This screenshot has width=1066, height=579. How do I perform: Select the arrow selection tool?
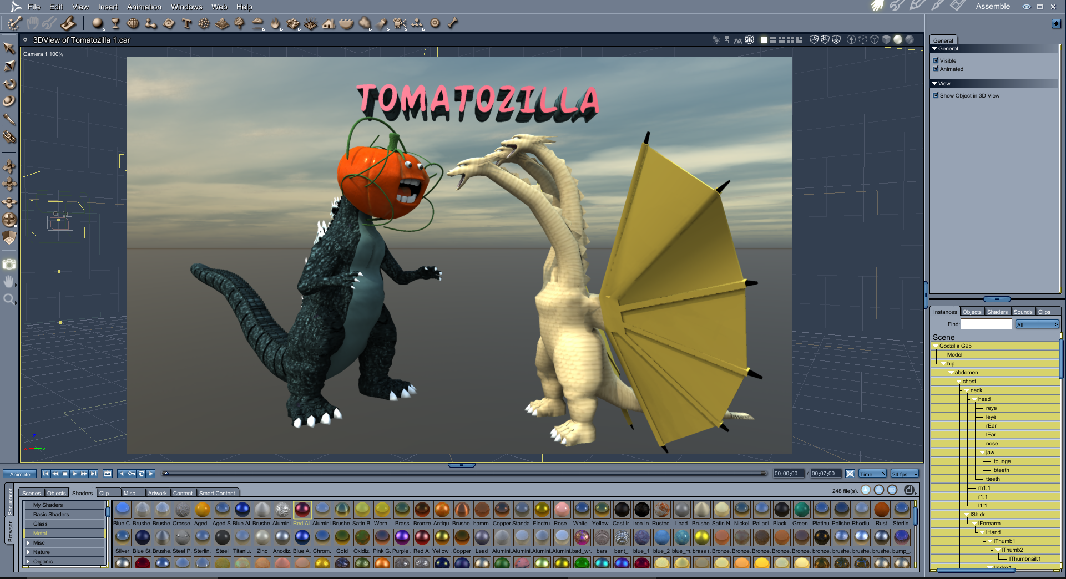point(9,48)
